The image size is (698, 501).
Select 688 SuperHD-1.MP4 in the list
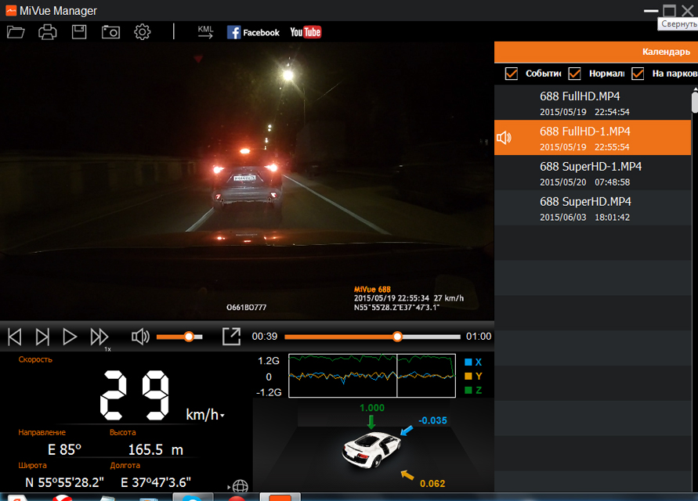point(592,173)
